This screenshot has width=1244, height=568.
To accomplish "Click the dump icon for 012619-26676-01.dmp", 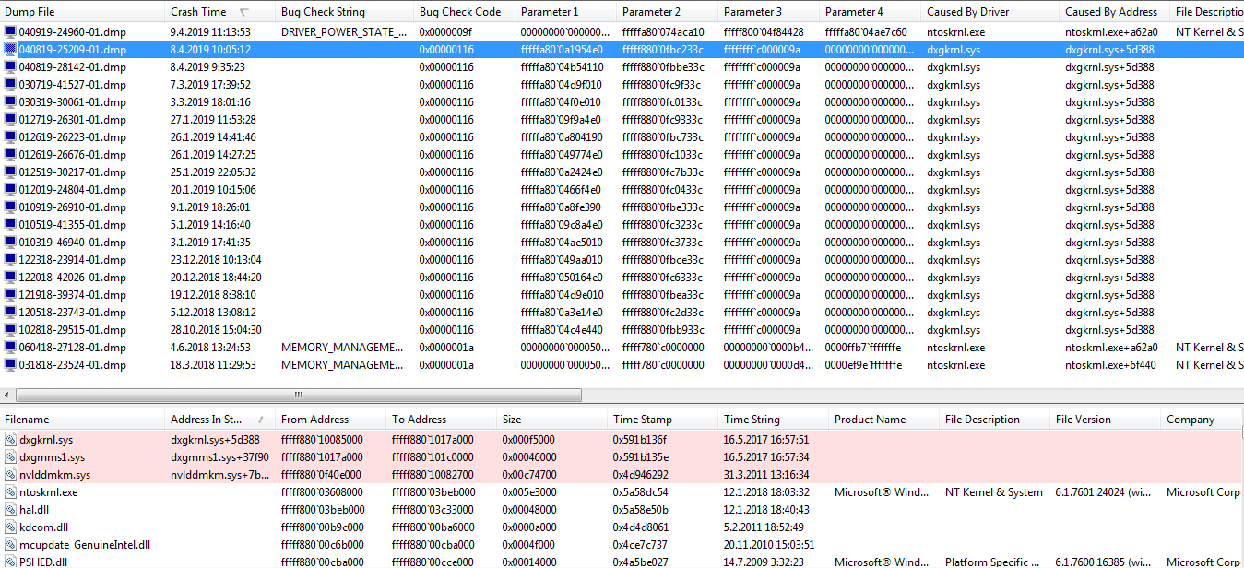I will 10,155.
